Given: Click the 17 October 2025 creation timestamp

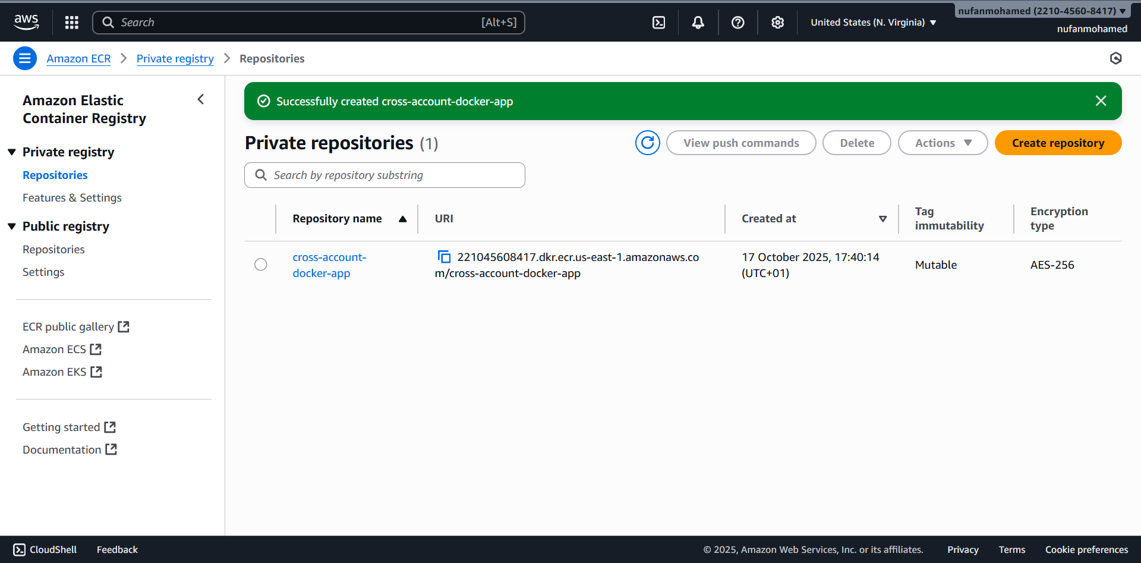Looking at the screenshot, I should pyautogui.click(x=811, y=265).
